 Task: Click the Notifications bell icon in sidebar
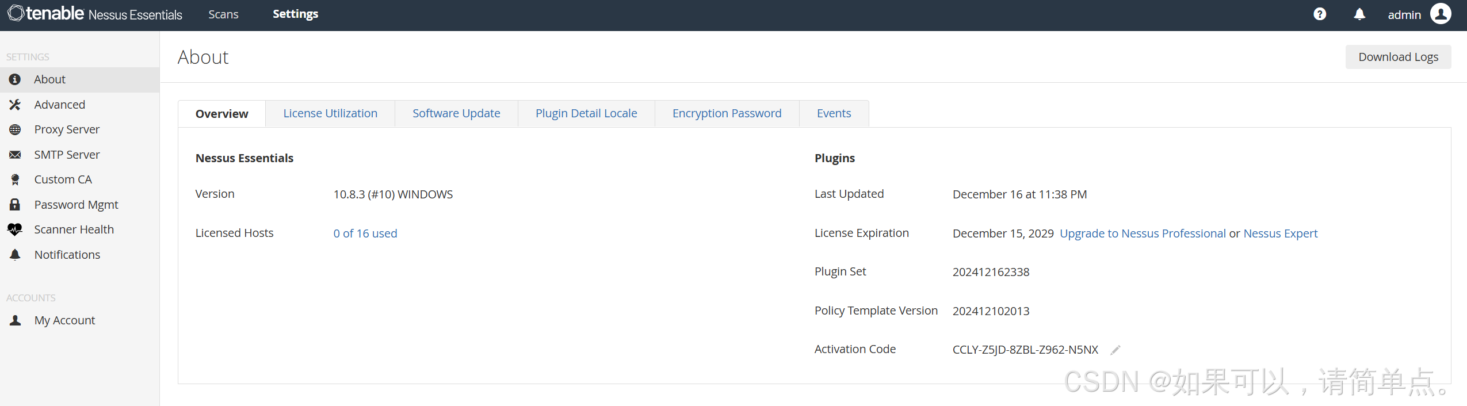[x=15, y=255]
